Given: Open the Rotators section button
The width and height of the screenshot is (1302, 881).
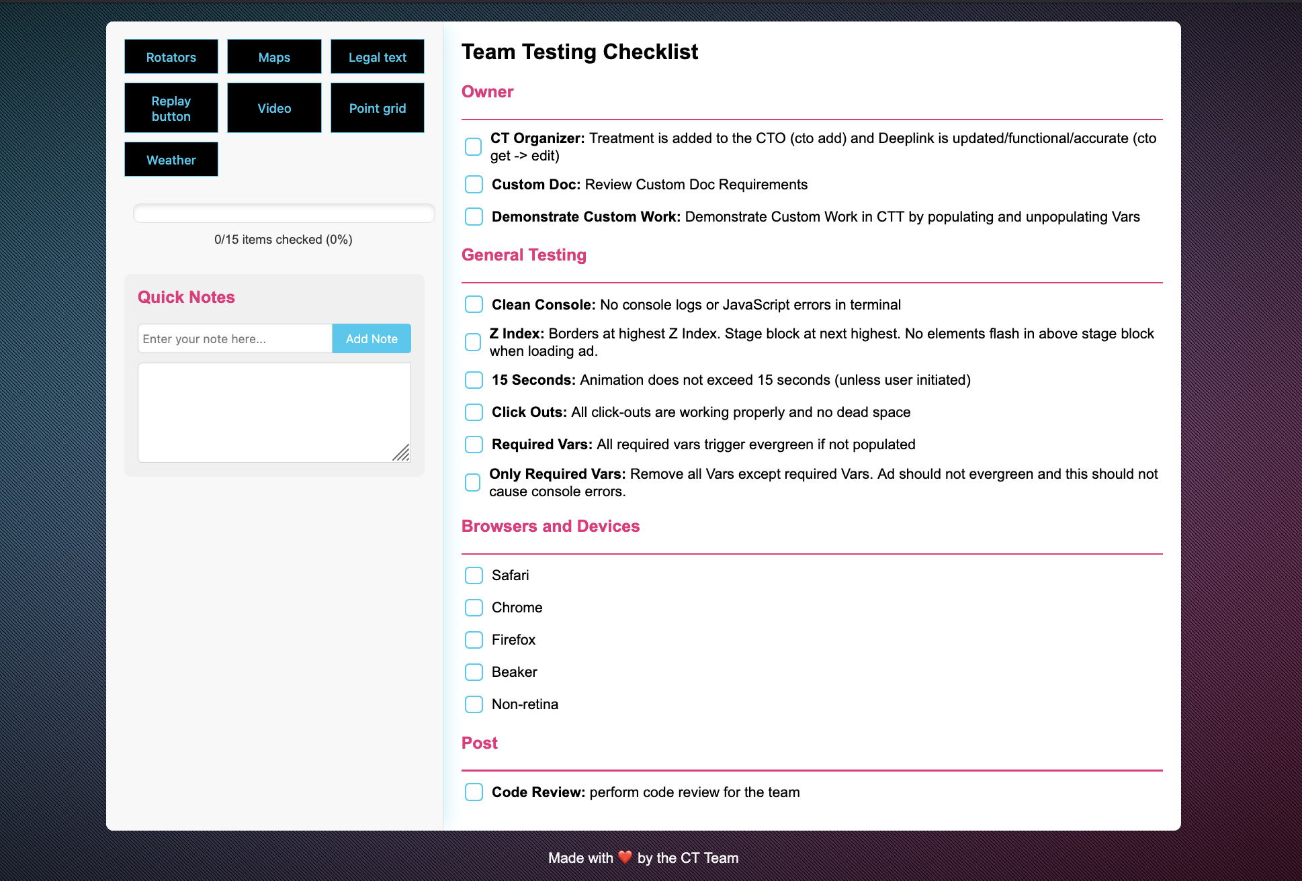Looking at the screenshot, I should coord(171,57).
